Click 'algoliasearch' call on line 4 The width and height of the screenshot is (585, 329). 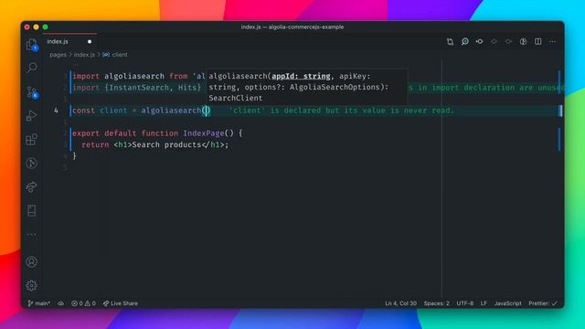[171, 111]
